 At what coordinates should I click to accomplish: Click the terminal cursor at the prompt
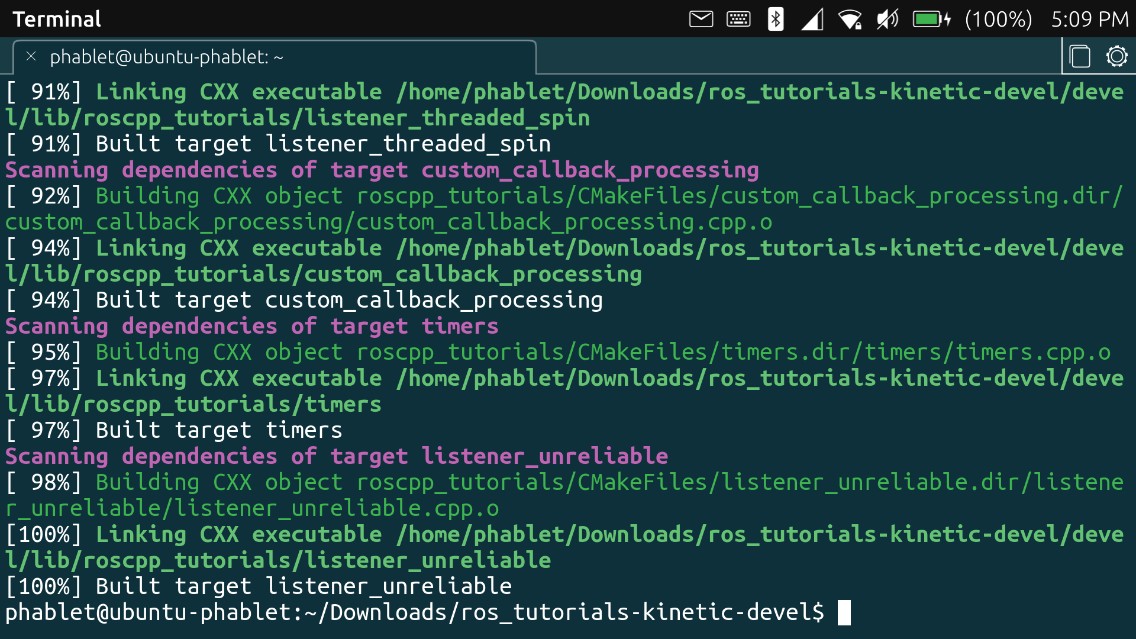pos(844,612)
